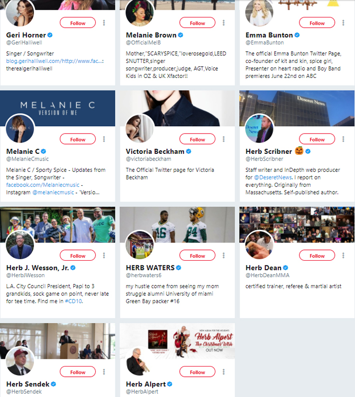This screenshot has width=355, height=397.
Task: Follow Melanie C
Action: pyautogui.click(x=78, y=139)
